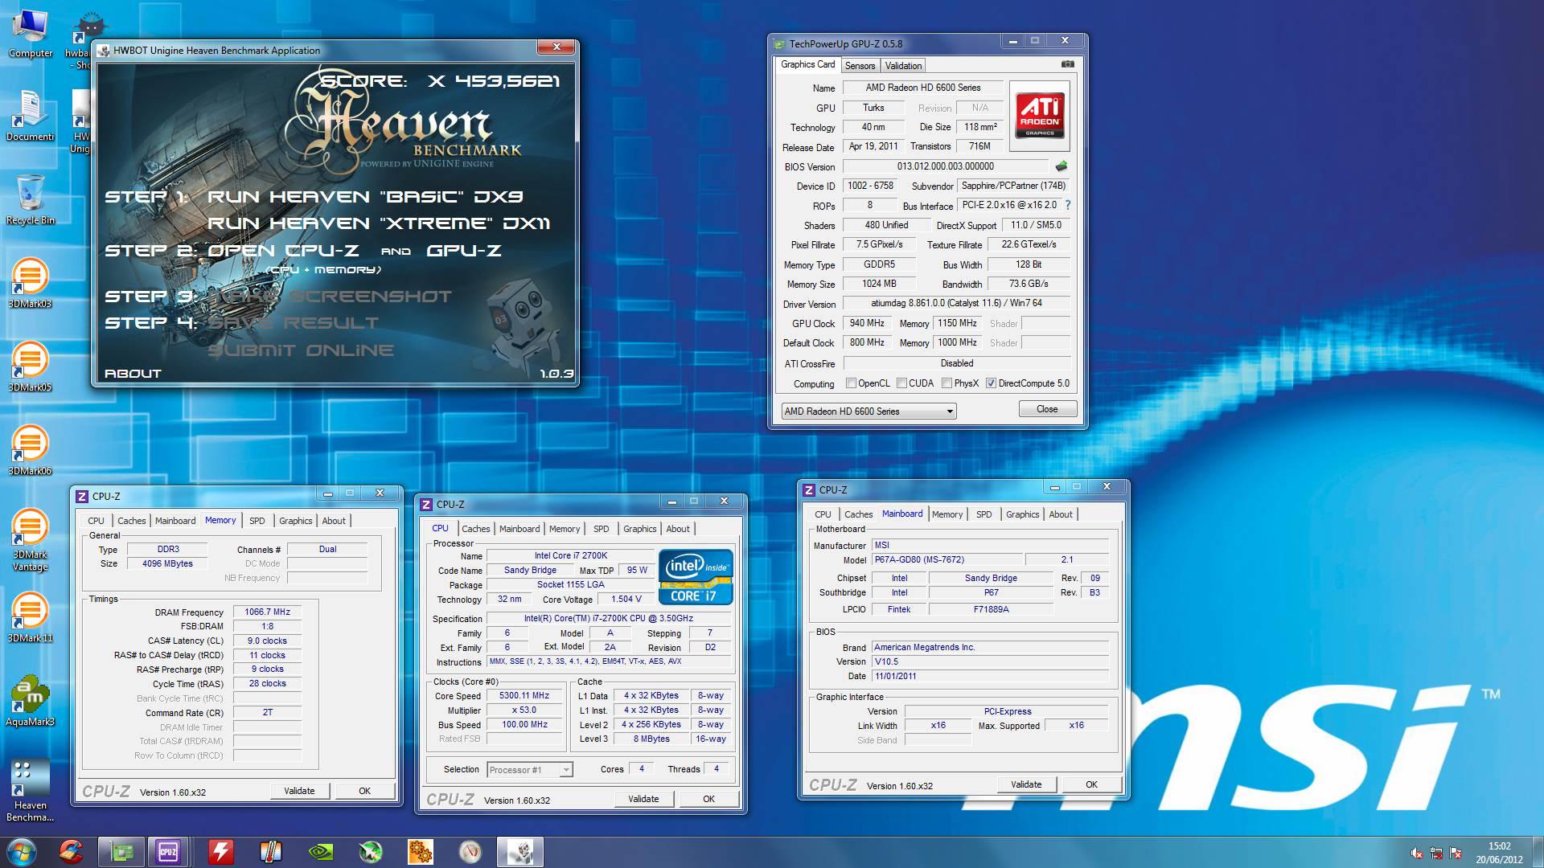Viewport: 1544px width, 868px height.
Task: Open the Computer desktop icon
Action: click(31, 34)
